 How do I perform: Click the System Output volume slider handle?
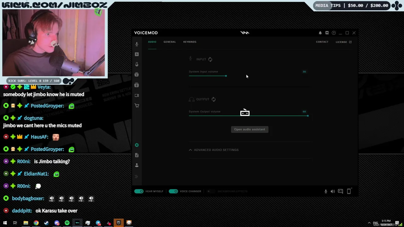(x=308, y=116)
